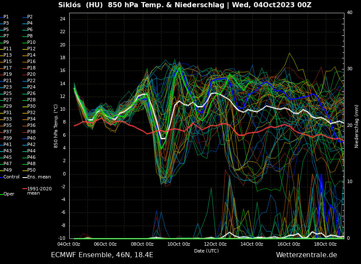Click the ECMWF Ensemble, 46N, 18.4E caption
This screenshot has height=264, width=361.
[x=102, y=255]
